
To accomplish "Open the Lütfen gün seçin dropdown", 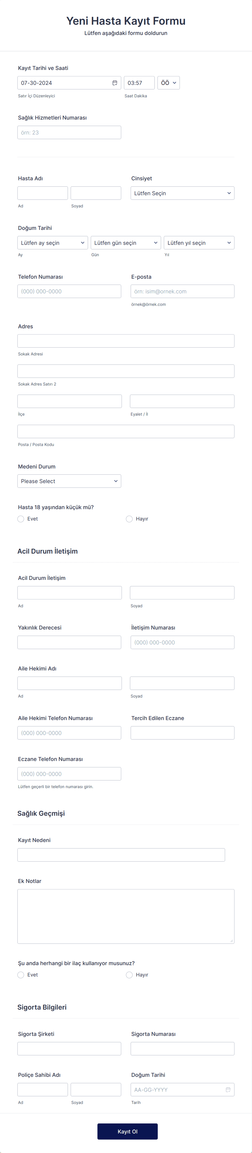I will (126, 243).
